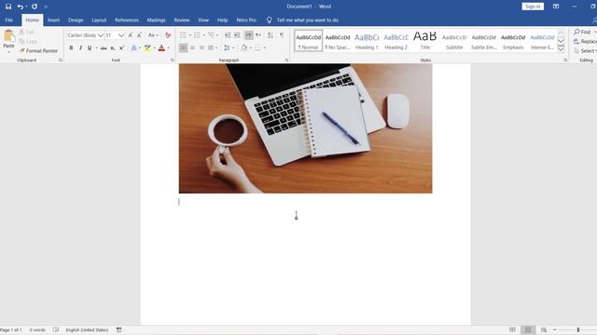Viewport: 597px width, 335px height.
Task: Click Format Painter
Action: 38,50
